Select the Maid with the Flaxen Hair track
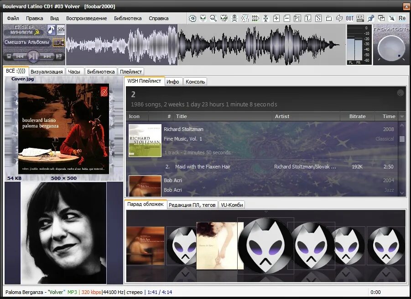This screenshot has width=411, height=299. click(x=262, y=167)
